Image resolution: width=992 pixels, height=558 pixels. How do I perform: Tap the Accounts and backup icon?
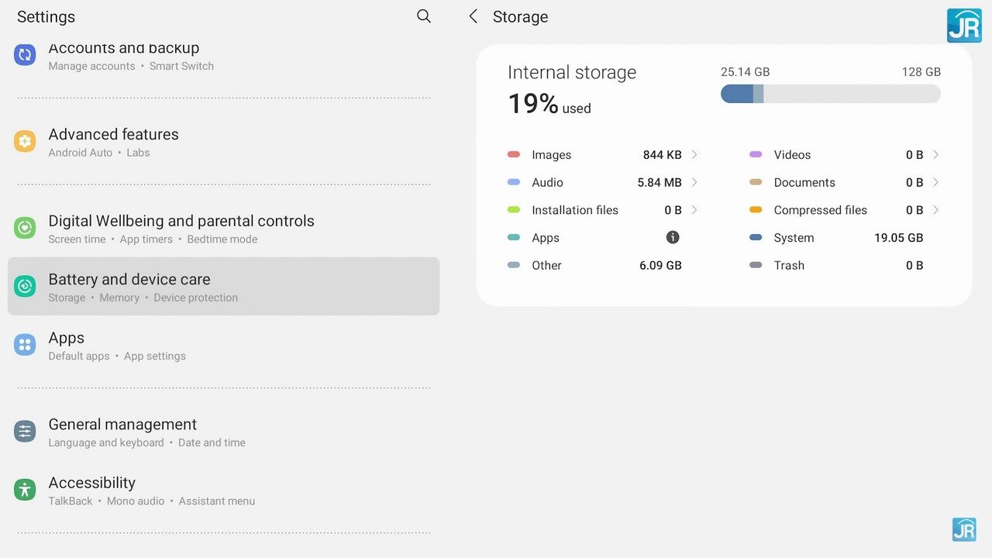(x=25, y=55)
